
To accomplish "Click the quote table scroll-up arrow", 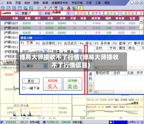I will point(141,22).
